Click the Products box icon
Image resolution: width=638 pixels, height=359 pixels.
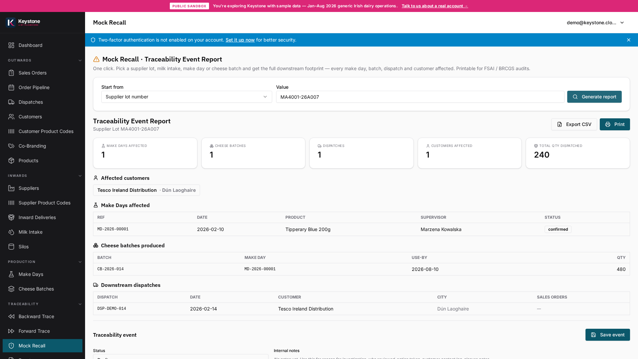[11, 161]
